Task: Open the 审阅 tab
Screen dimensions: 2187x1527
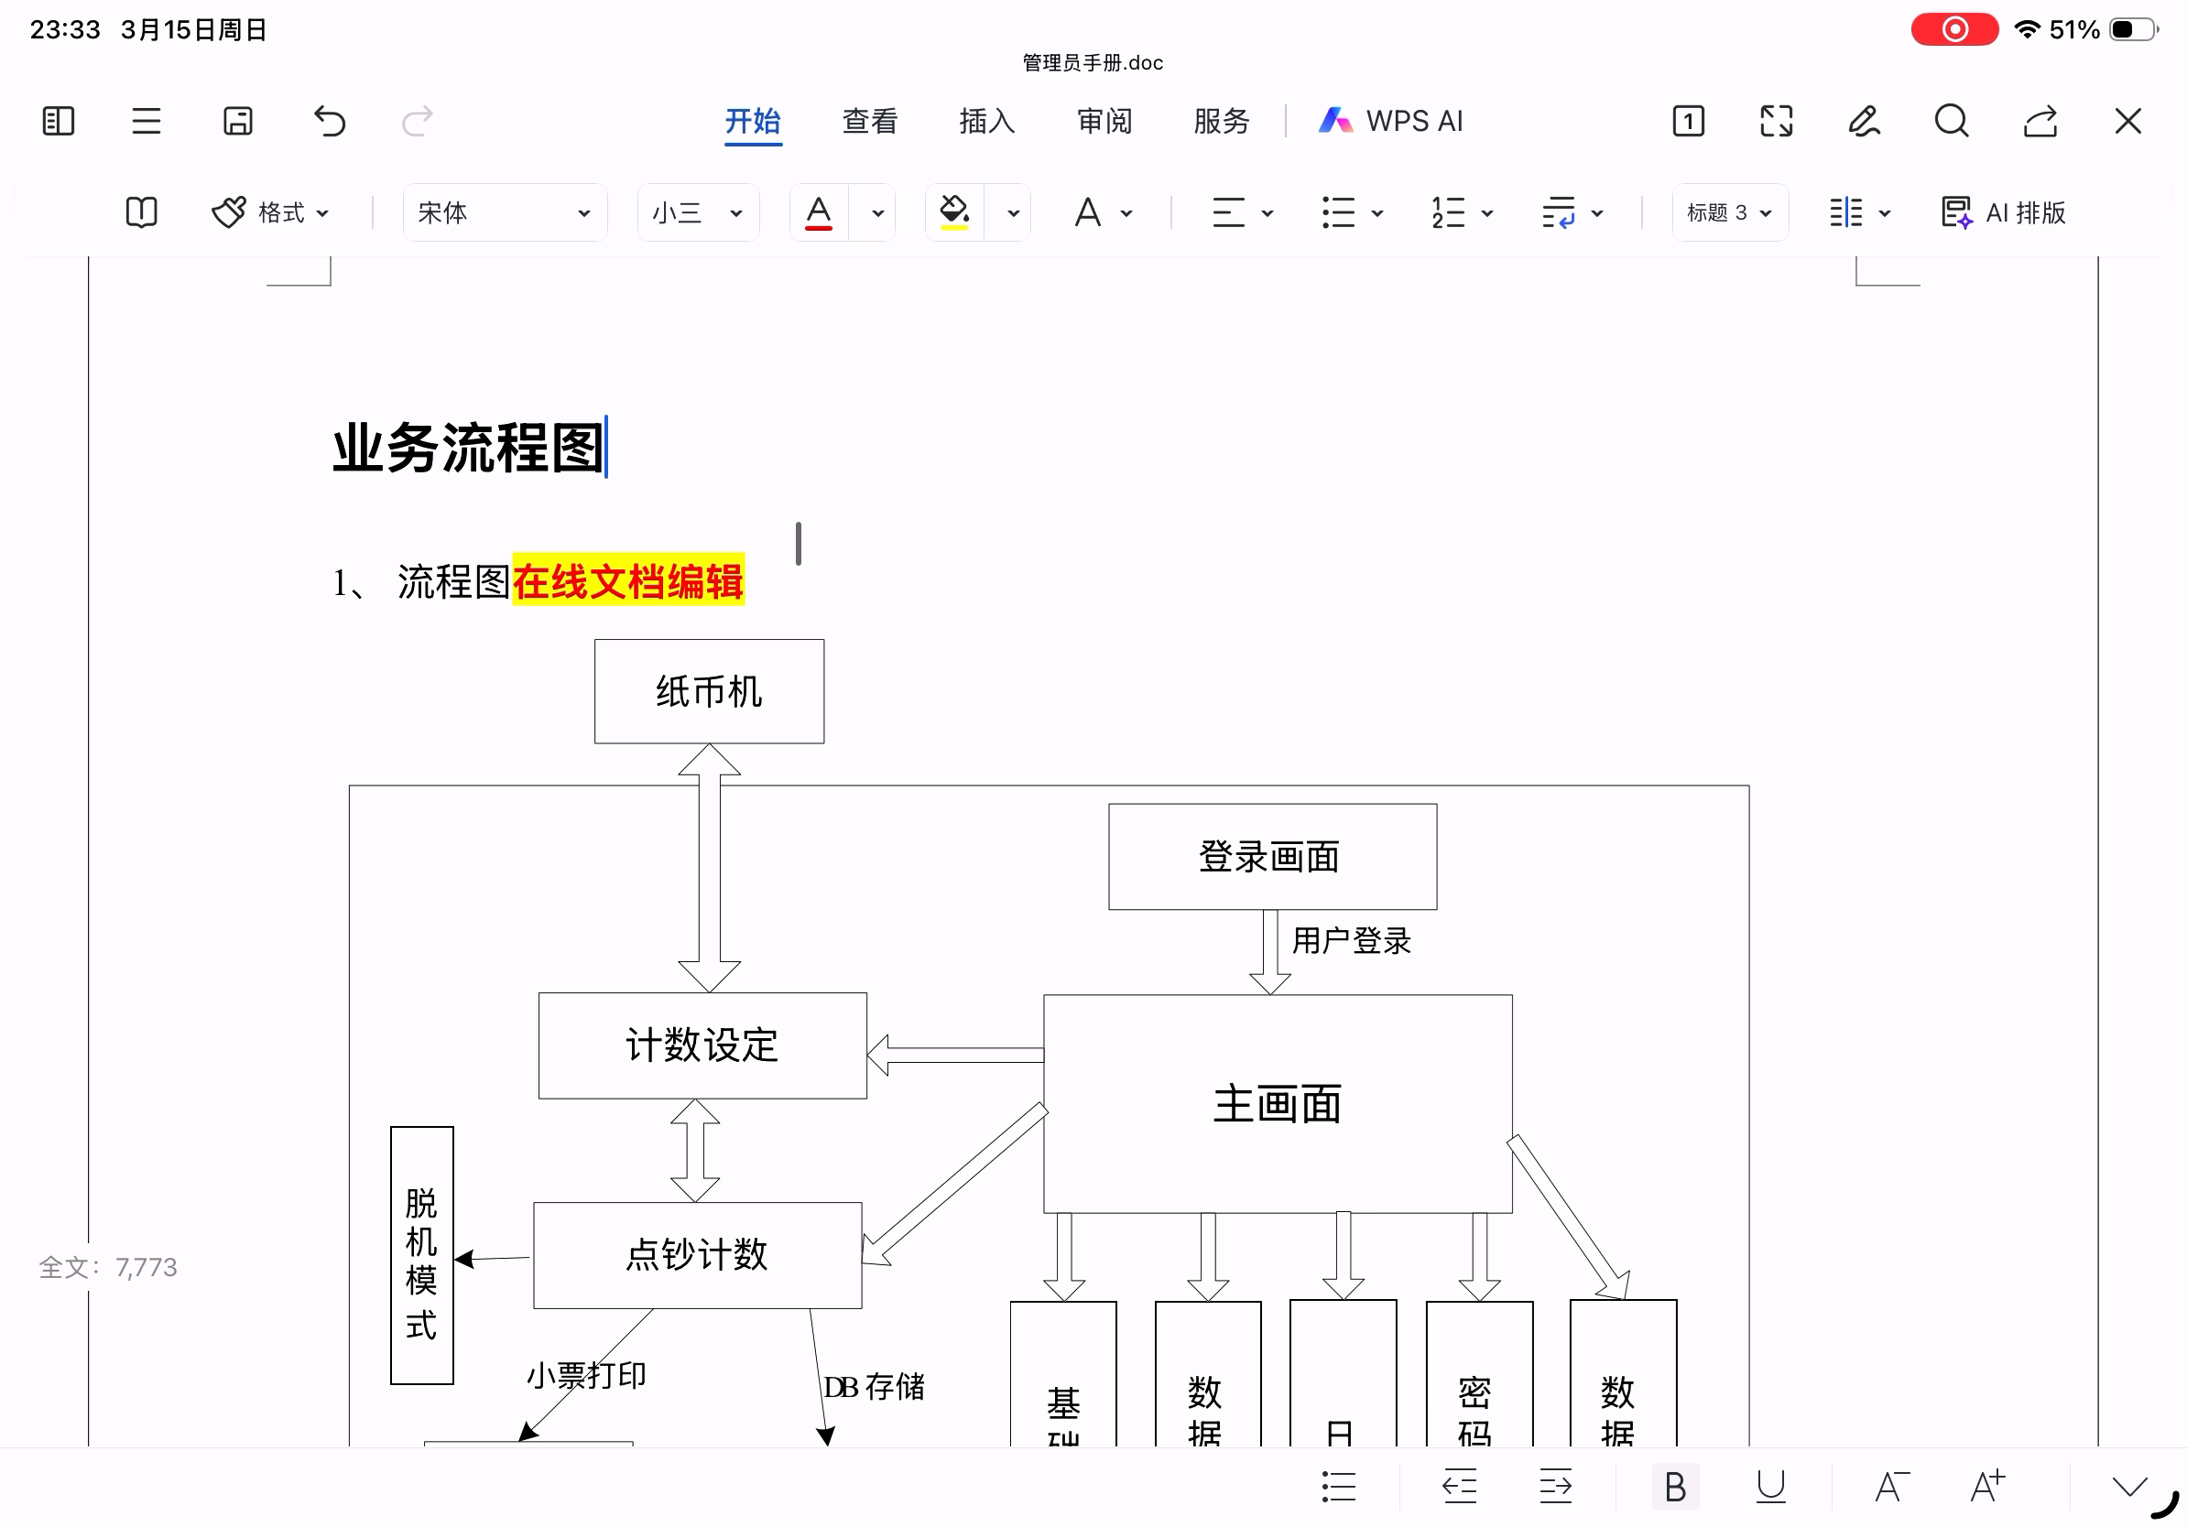Action: click(x=1104, y=121)
